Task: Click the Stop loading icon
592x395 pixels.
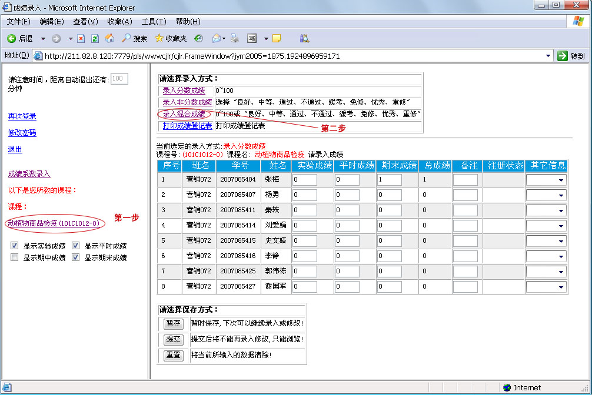Action: [x=81, y=40]
